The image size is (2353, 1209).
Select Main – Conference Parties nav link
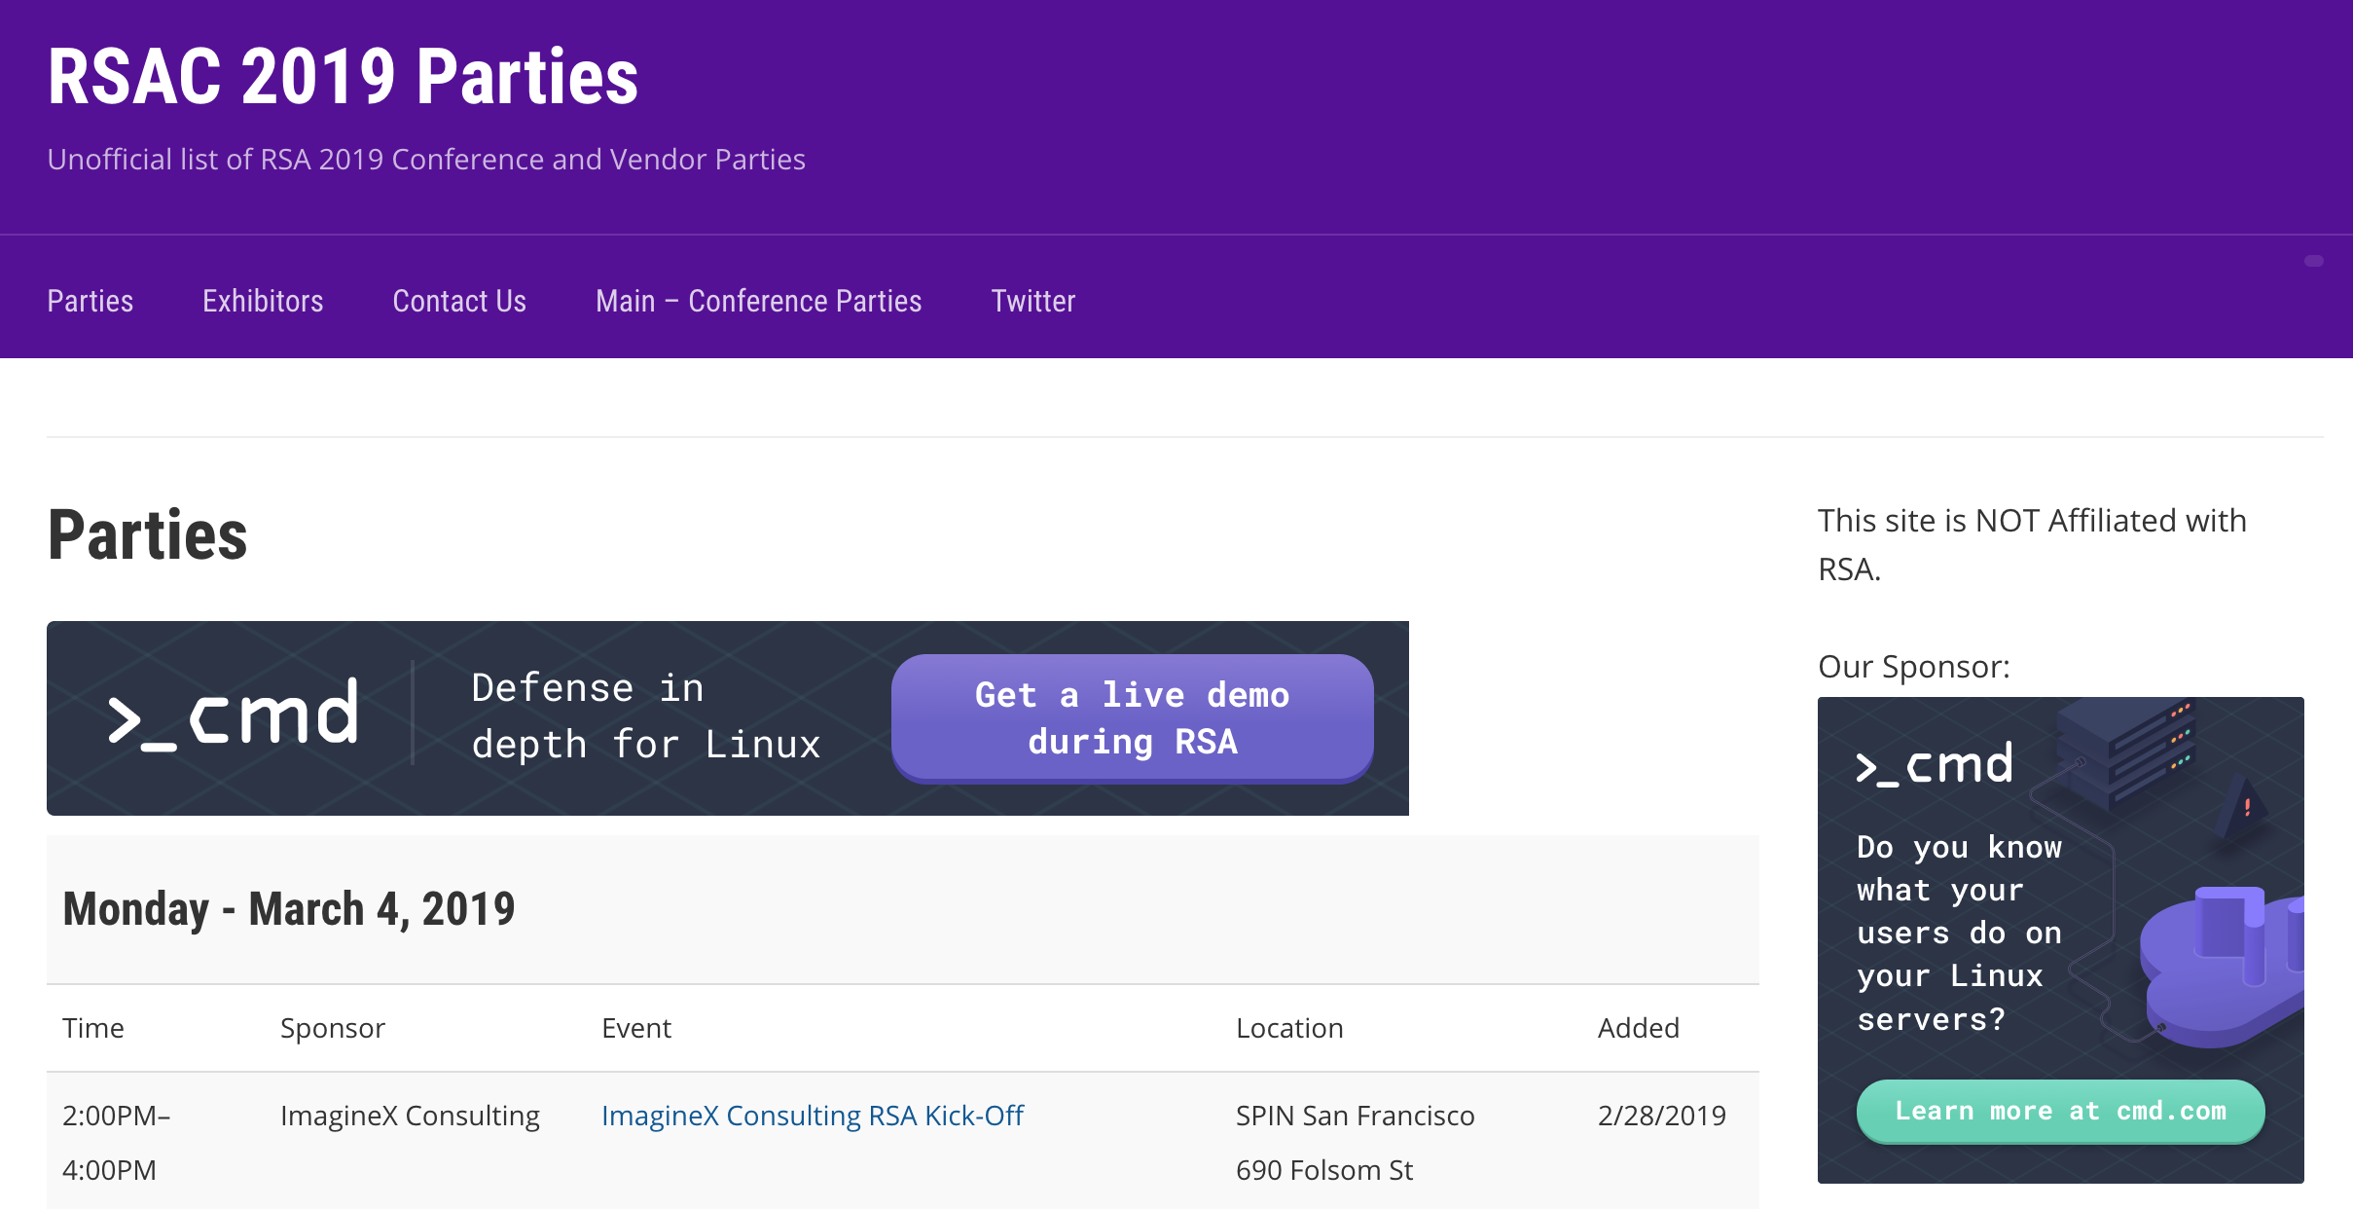pyautogui.click(x=758, y=302)
